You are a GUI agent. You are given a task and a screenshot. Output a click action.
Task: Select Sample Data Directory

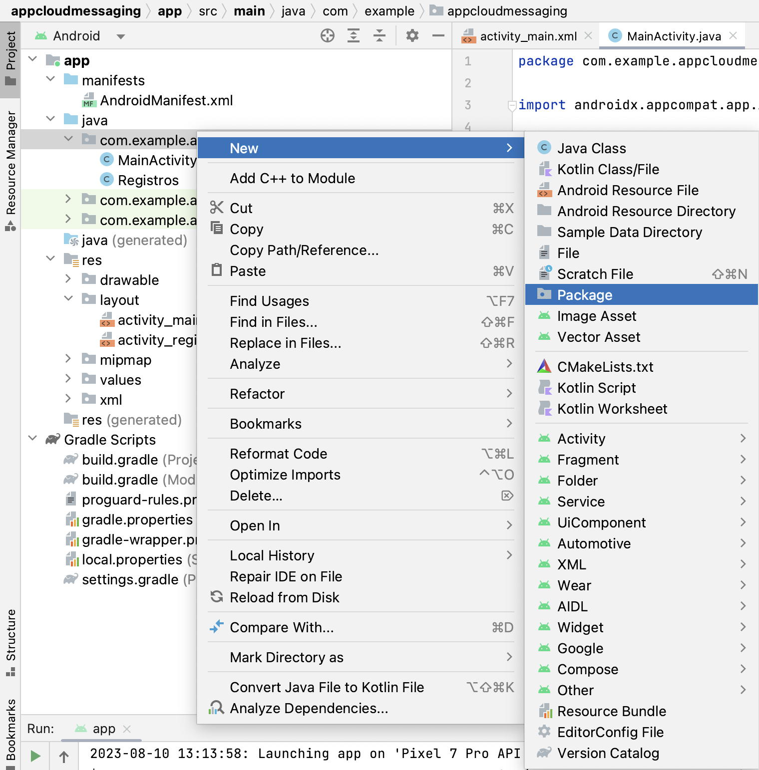(642, 232)
